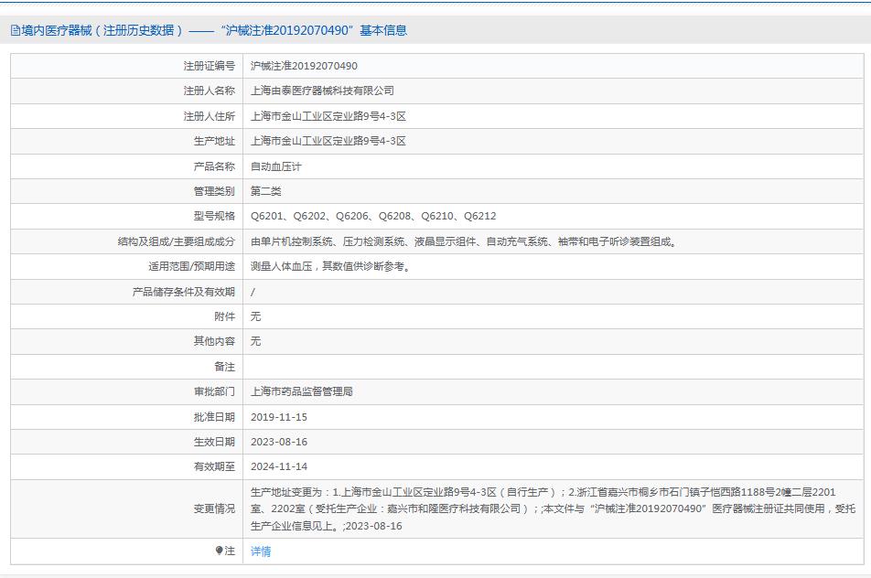The width and height of the screenshot is (871, 578).
Task: Select the 附件 row showing 无
Action: (254, 316)
